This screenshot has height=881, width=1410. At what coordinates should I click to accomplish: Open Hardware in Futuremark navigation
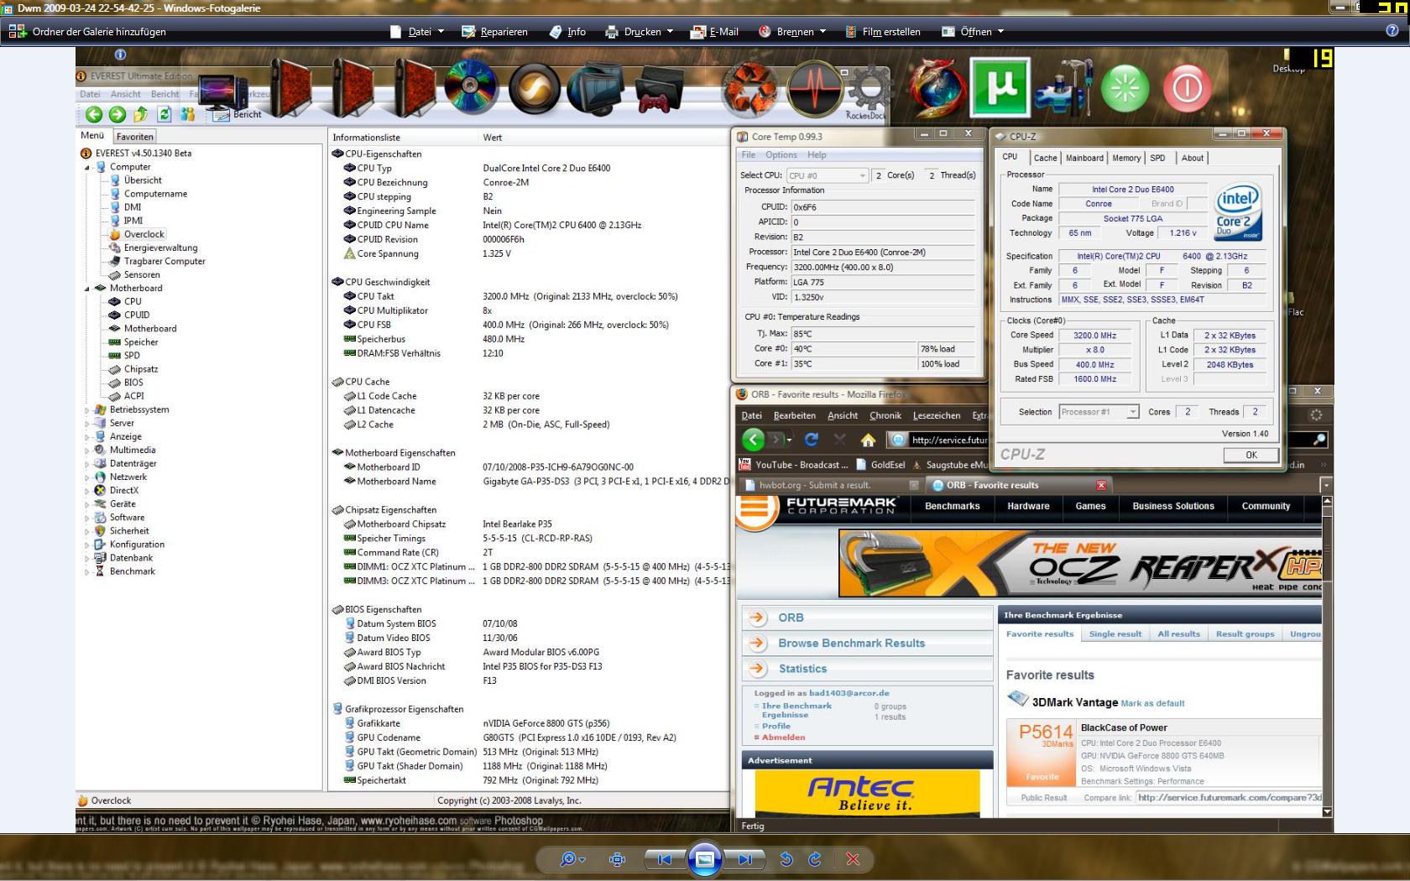point(1028,506)
